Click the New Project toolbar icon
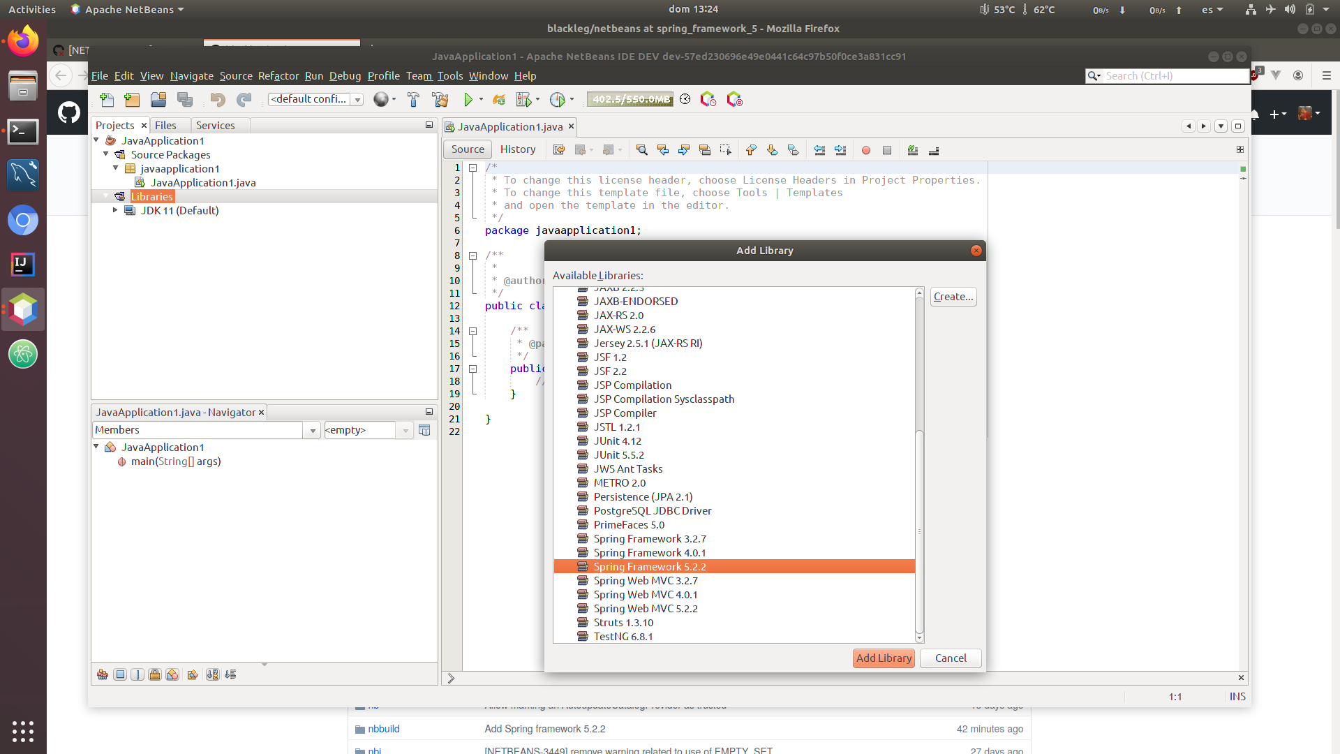 [x=132, y=100]
